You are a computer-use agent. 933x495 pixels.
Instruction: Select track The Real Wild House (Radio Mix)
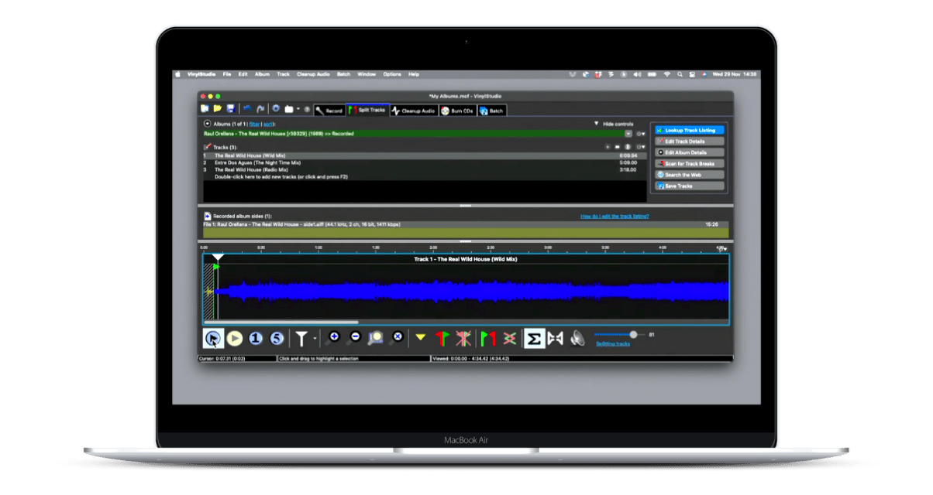coord(425,169)
